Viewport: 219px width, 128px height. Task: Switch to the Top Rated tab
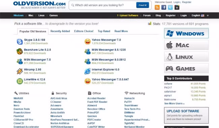click(x=104, y=31)
